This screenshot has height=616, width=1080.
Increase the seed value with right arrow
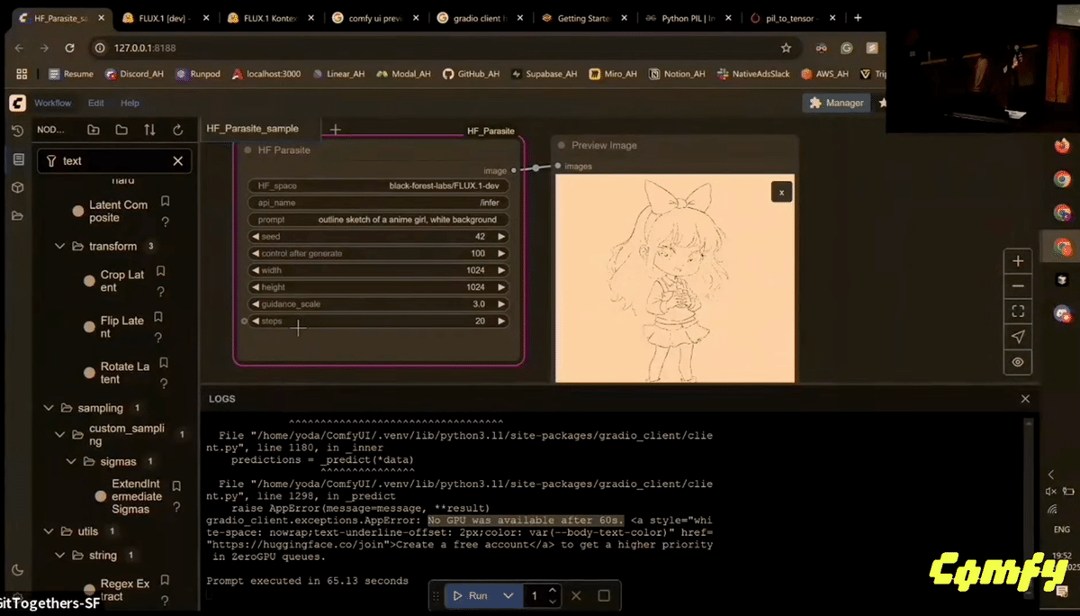(x=501, y=237)
